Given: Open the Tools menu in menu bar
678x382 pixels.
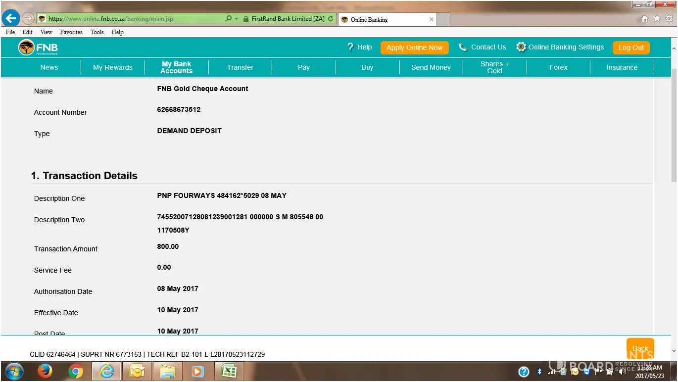Looking at the screenshot, I should point(97,32).
